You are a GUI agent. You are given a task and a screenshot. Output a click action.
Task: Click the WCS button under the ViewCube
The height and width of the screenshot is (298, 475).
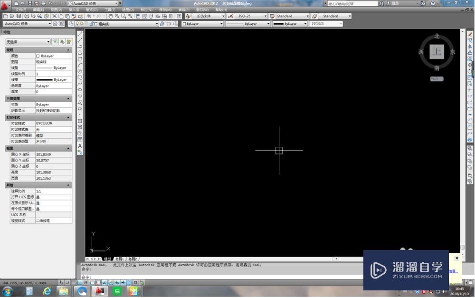point(437,78)
